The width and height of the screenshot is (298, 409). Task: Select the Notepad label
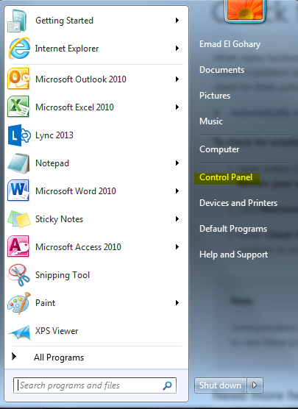tap(52, 163)
